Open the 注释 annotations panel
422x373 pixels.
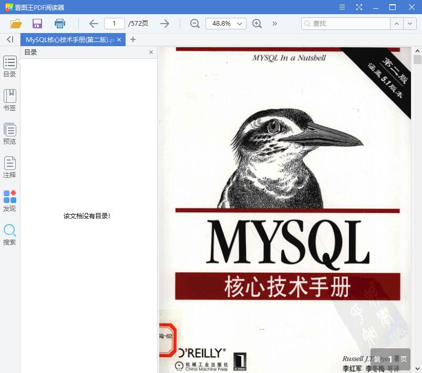click(9, 167)
